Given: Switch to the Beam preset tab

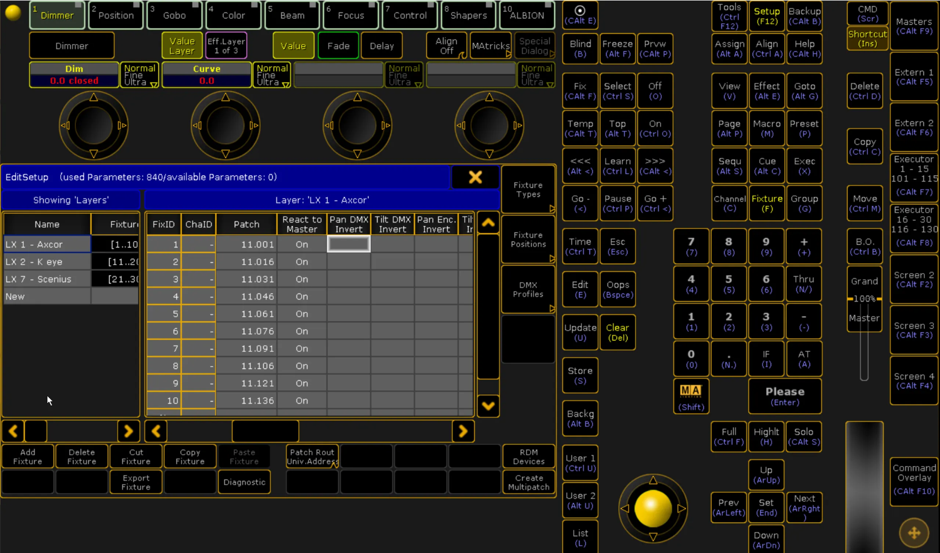Looking at the screenshot, I should click(x=292, y=15).
